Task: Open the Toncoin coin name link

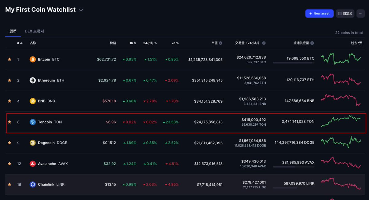Action: (45, 122)
